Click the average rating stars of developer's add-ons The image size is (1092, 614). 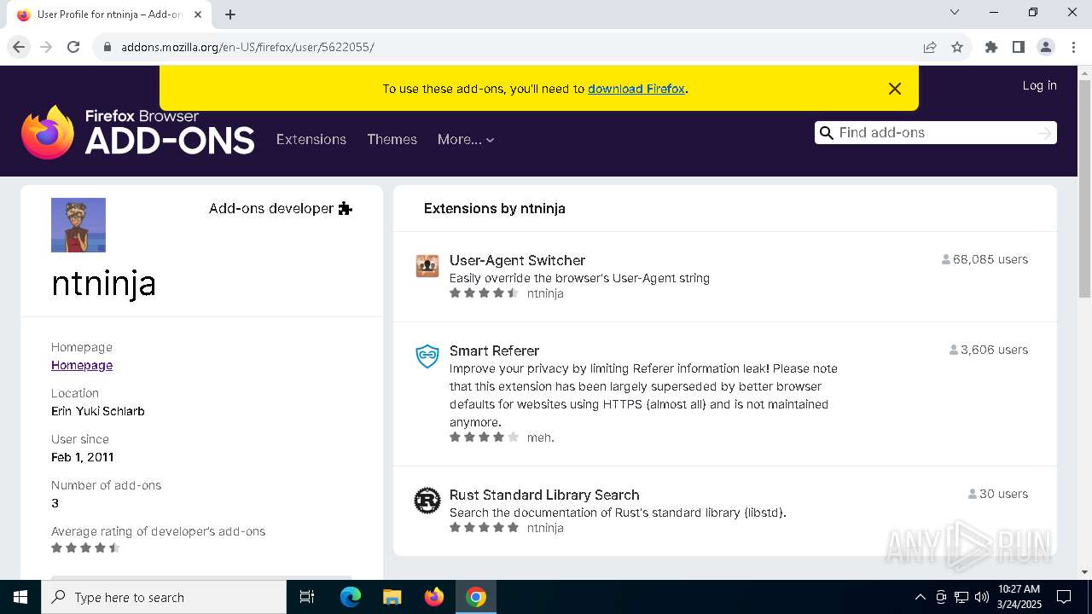(x=85, y=548)
